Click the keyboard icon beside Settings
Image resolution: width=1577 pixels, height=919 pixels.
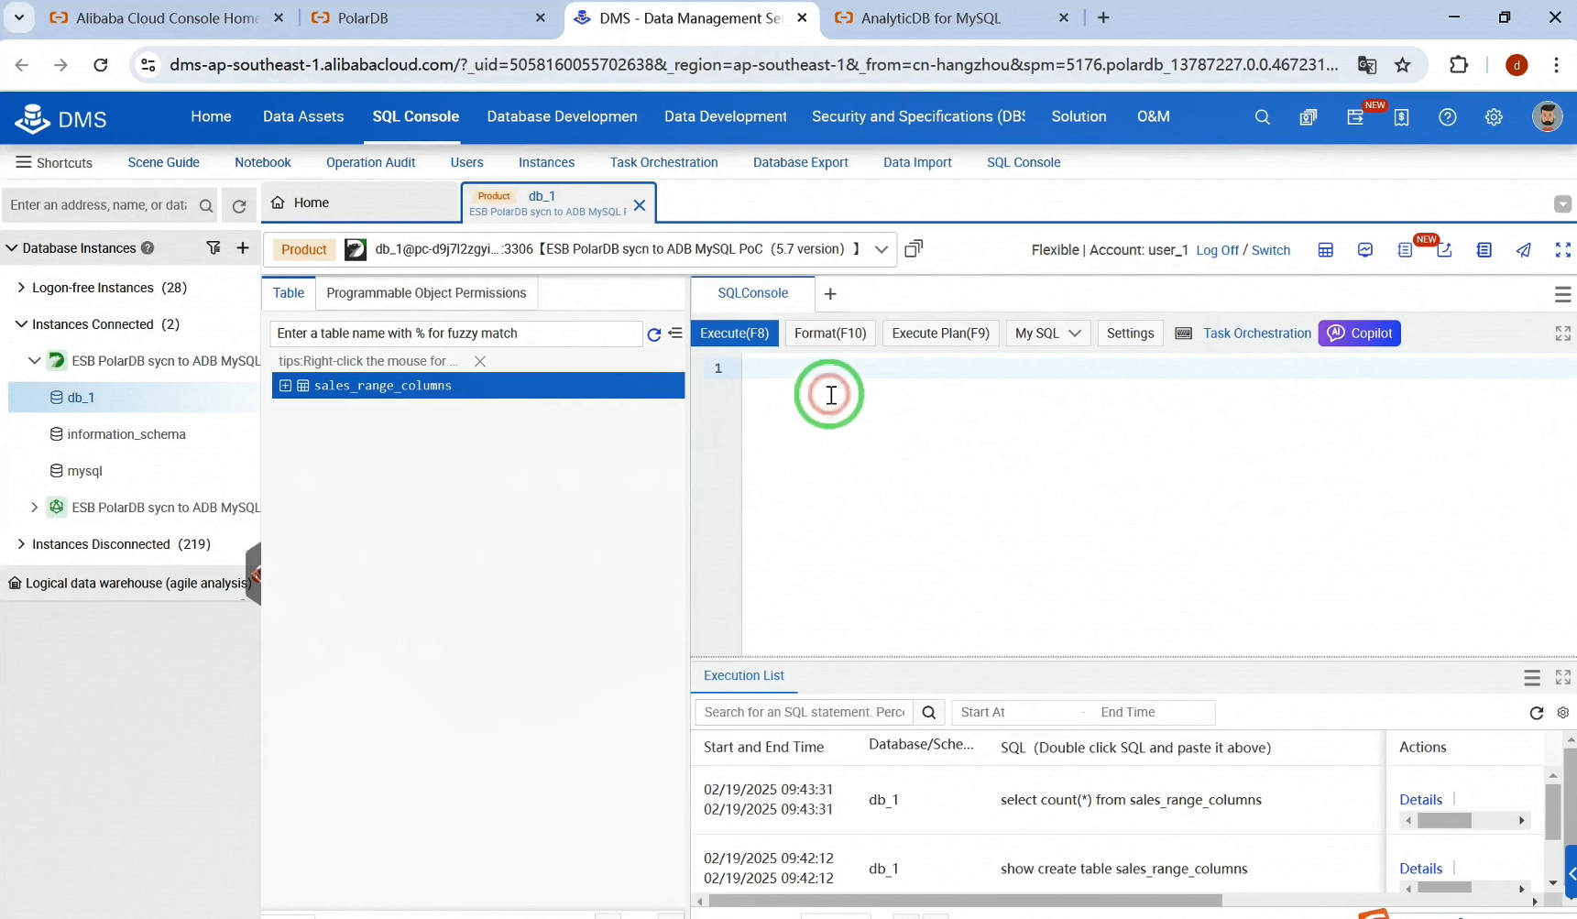pos(1184,334)
